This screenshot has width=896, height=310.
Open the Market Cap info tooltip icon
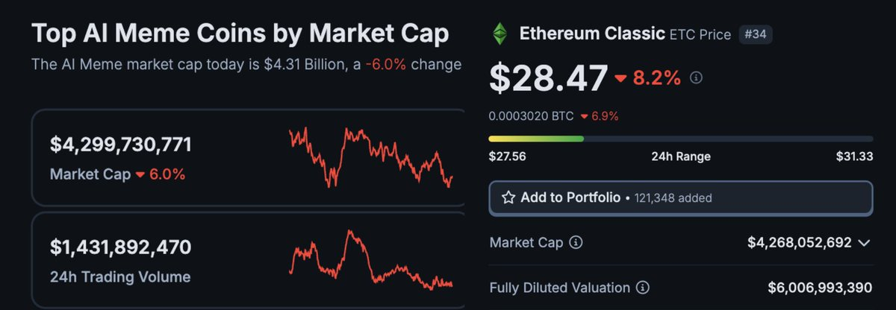[x=576, y=243]
